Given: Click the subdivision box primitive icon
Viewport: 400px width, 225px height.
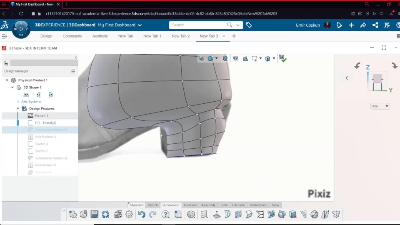Looking at the screenshot, I should [191, 215].
